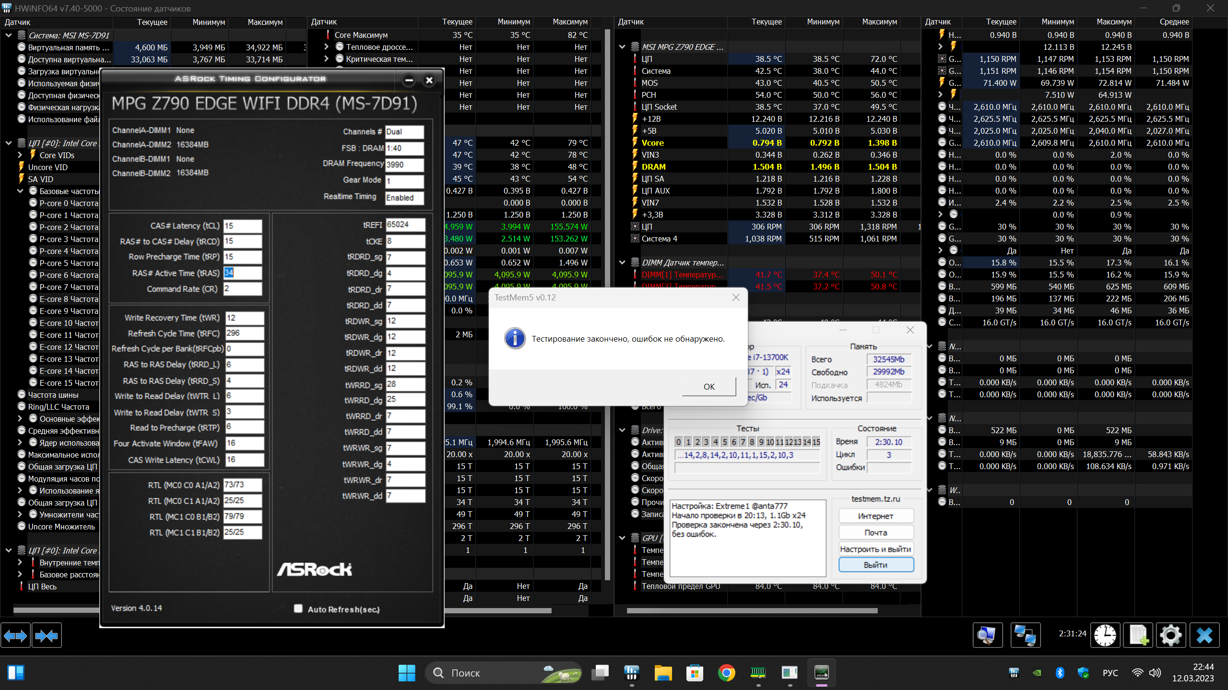Click the network computers icon in HWiNFO toolbar
This screenshot has height=690, width=1228.
pyautogui.click(x=1025, y=635)
